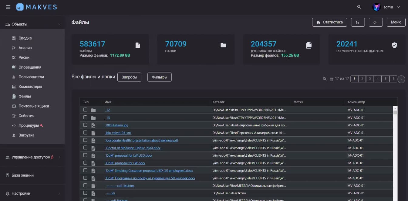Click the MAKVES logo
Screen dimensions: 408x201
point(36,7)
